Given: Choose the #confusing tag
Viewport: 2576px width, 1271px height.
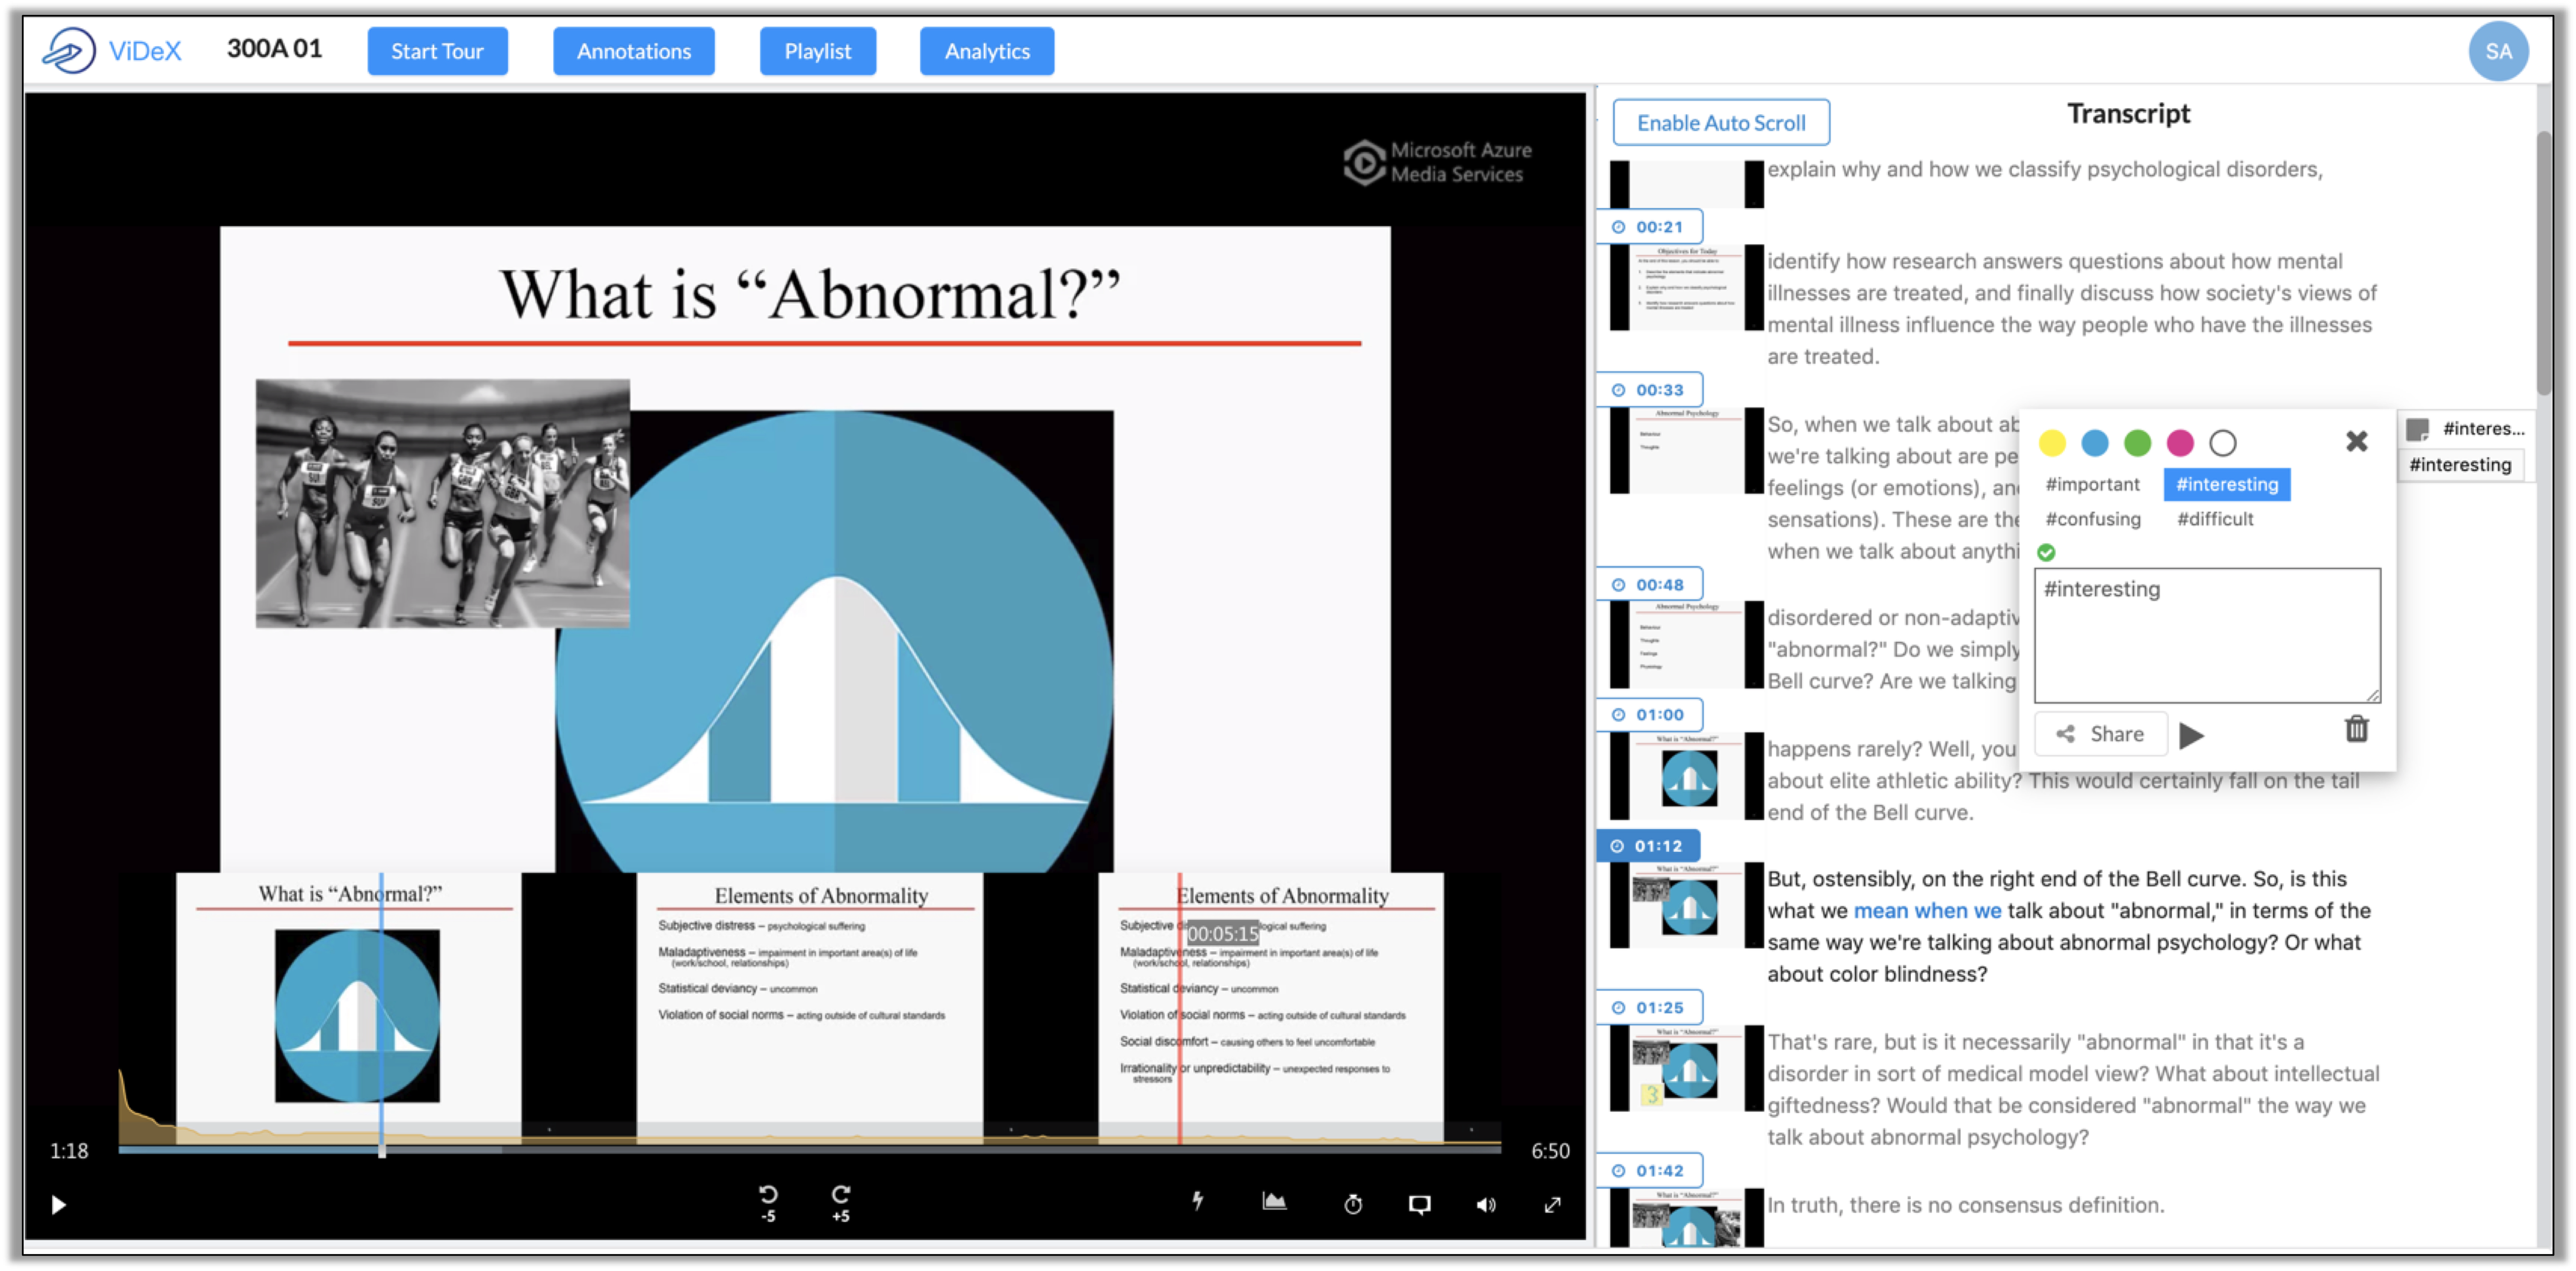Looking at the screenshot, I should 2092,519.
